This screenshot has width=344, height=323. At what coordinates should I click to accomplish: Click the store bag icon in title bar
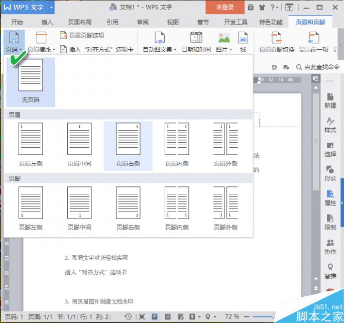pos(251,8)
